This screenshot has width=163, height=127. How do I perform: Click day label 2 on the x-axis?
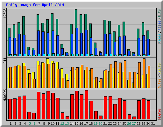click(15, 124)
